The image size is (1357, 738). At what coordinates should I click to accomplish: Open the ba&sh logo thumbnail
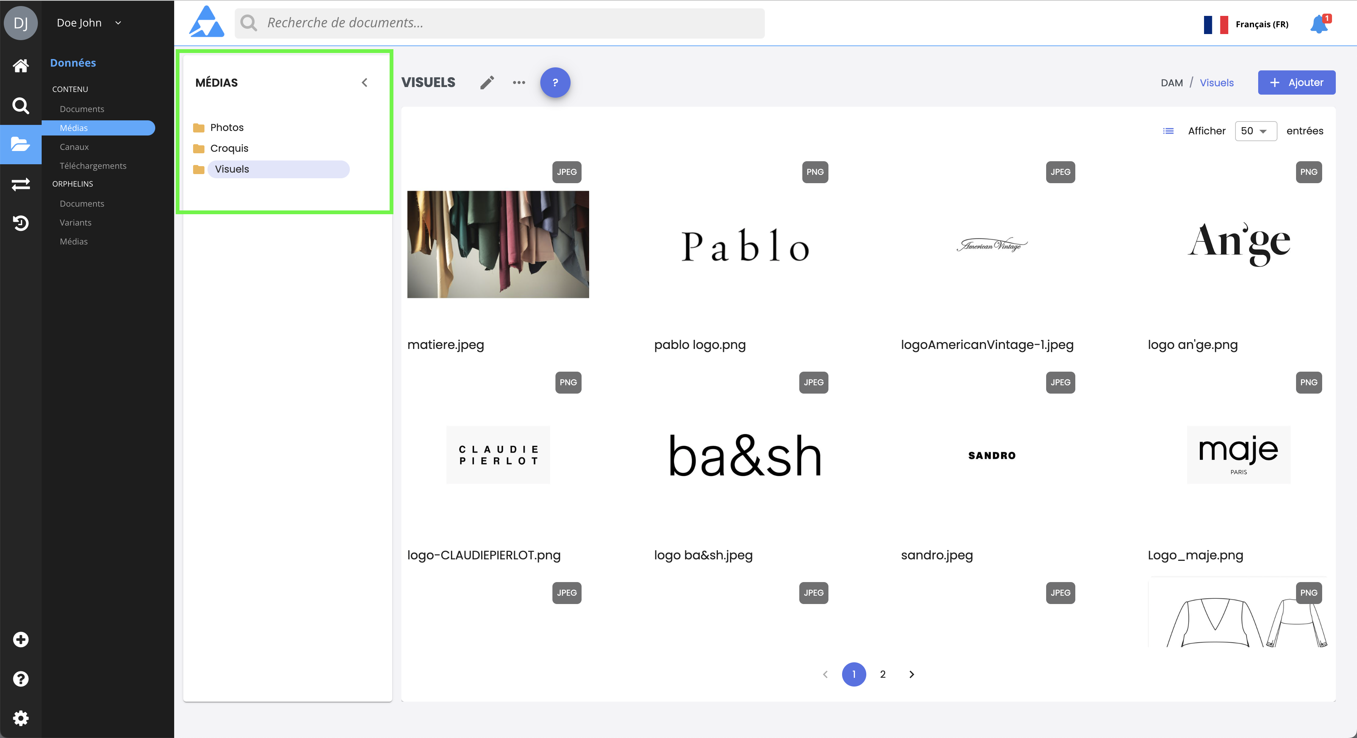[x=745, y=455]
